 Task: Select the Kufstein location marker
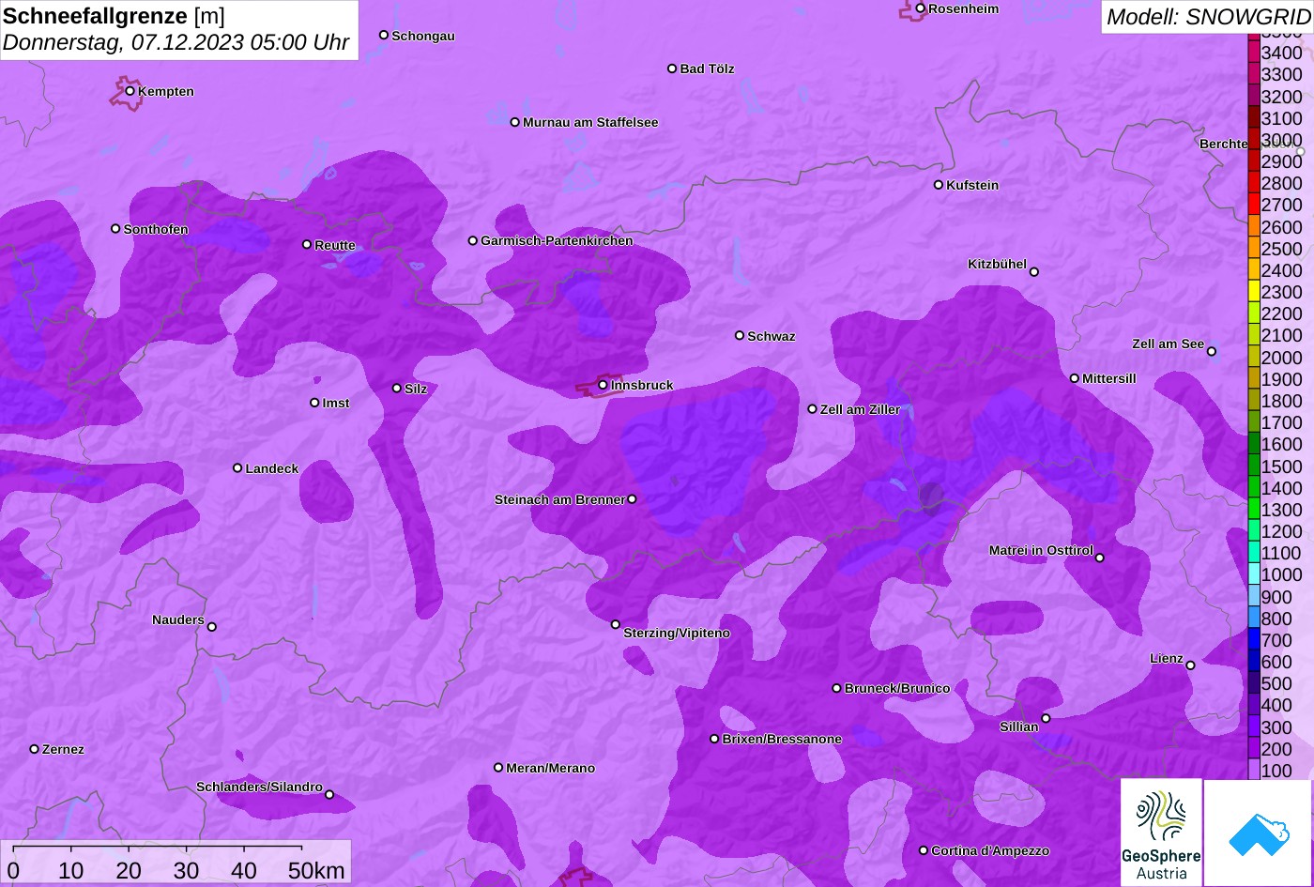click(x=939, y=185)
